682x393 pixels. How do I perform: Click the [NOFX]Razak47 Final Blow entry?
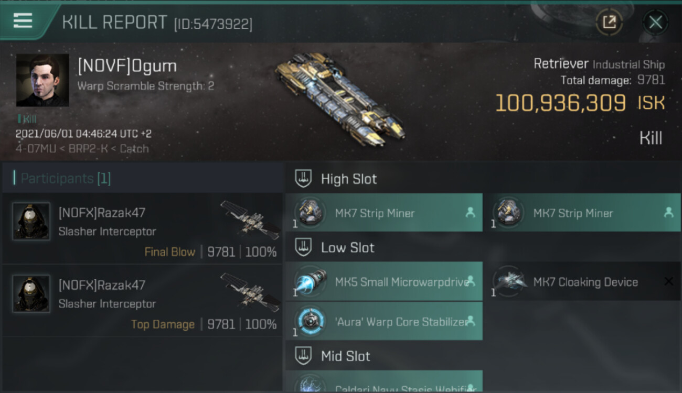pyautogui.click(x=143, y=229)
